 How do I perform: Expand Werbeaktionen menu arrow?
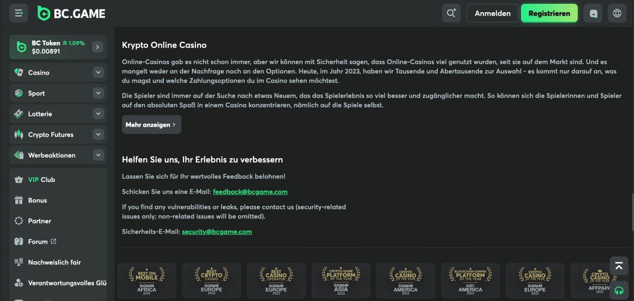pyautogui.click(x=98, y=155)
